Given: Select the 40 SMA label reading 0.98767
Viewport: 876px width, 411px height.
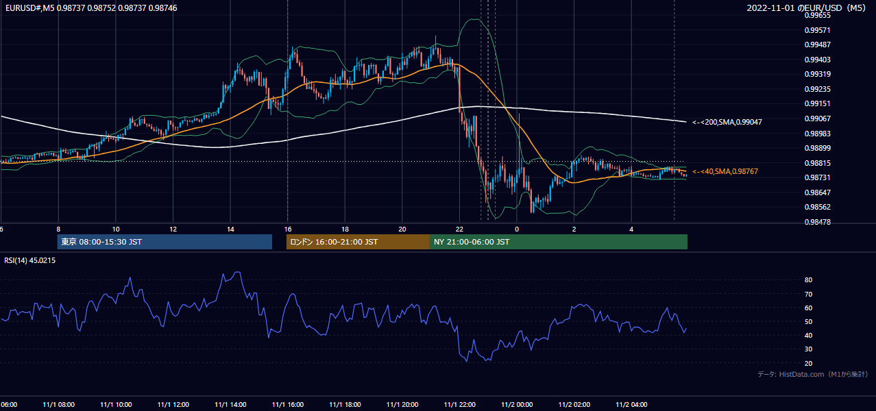Looking at the screenshot, I should (x=725, y=171).
